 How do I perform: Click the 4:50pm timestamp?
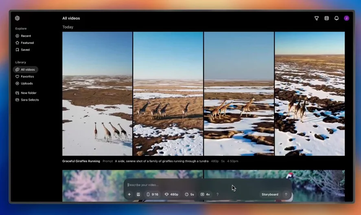[232, 161]
